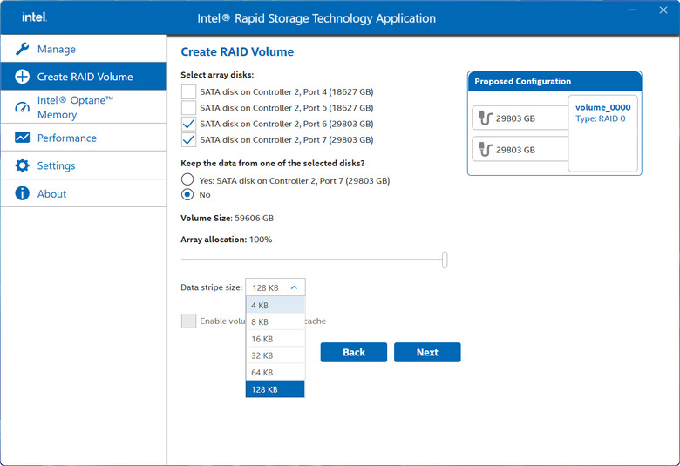
Task: Click the Volume Size 59606 GB value
Action: (255, 218)
